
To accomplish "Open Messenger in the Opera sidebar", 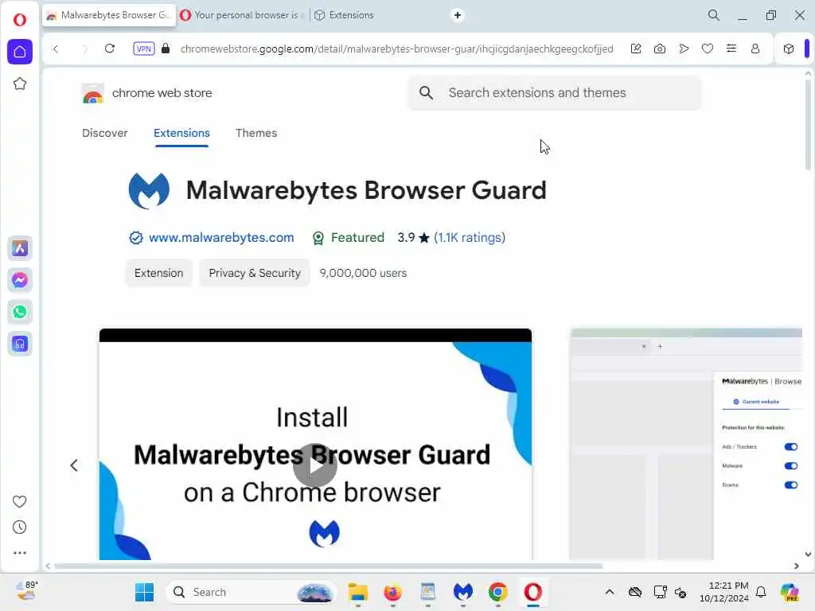I will (x=20, y=280).
